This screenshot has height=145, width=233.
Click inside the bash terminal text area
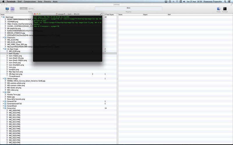pos(68,39)
